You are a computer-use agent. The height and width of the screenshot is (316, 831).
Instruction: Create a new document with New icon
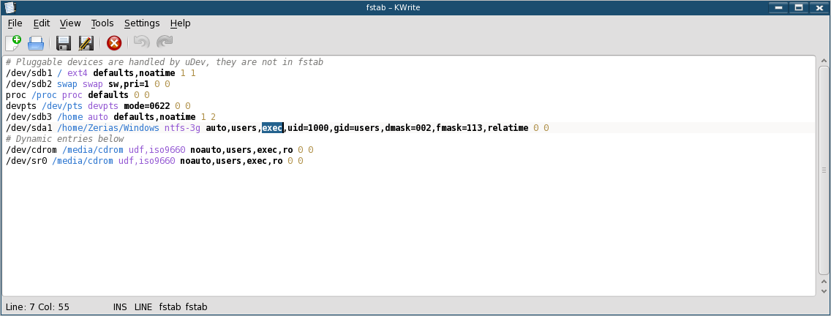click(x=13, y=42)
